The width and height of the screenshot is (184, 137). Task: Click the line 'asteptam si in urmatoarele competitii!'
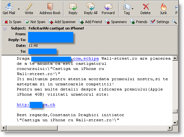click(x=65, y=84)
